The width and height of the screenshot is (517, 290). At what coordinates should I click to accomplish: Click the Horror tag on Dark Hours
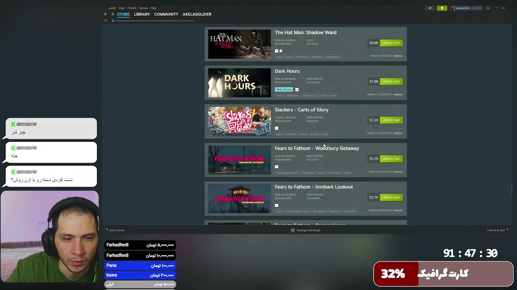[280, 95]
